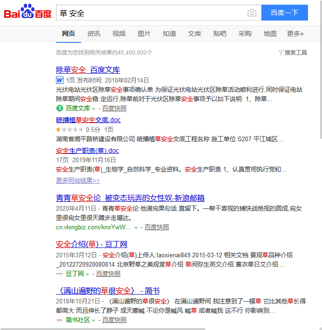The height and width of the screenshot is (330, 322).
Task: Click the filter icon beside 搜索工具
Action: [281, 53]
